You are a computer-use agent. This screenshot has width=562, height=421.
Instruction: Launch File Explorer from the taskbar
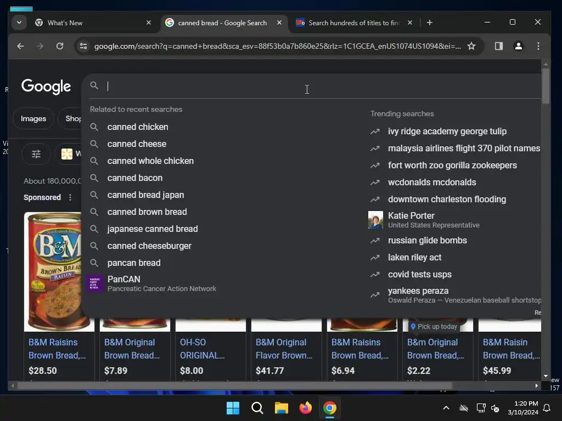pos(282,408)
